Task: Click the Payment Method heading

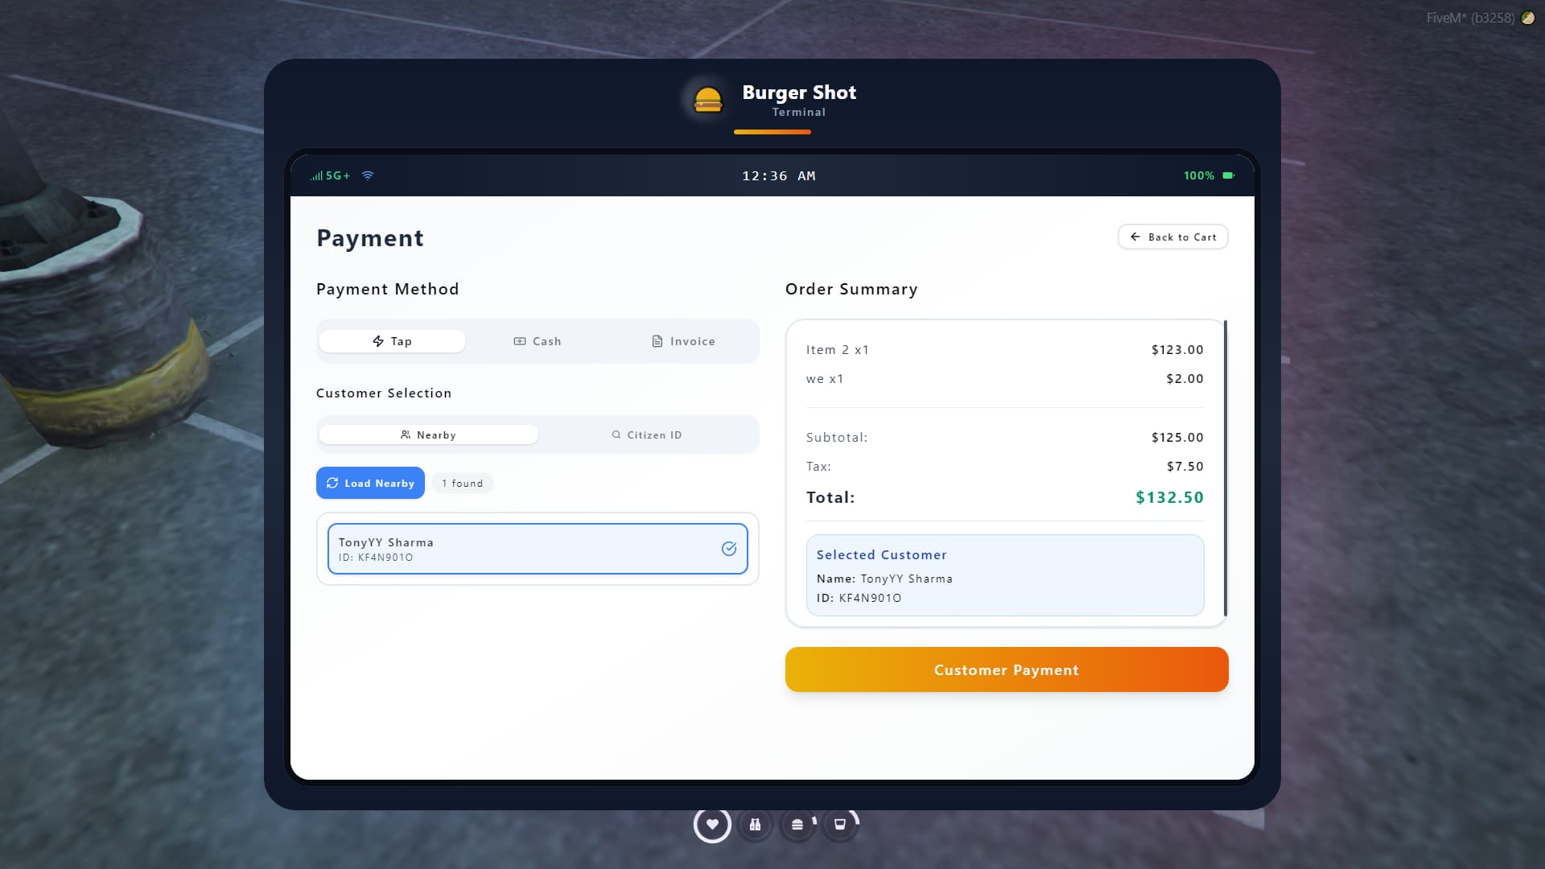Action: [x=388, y=289]
